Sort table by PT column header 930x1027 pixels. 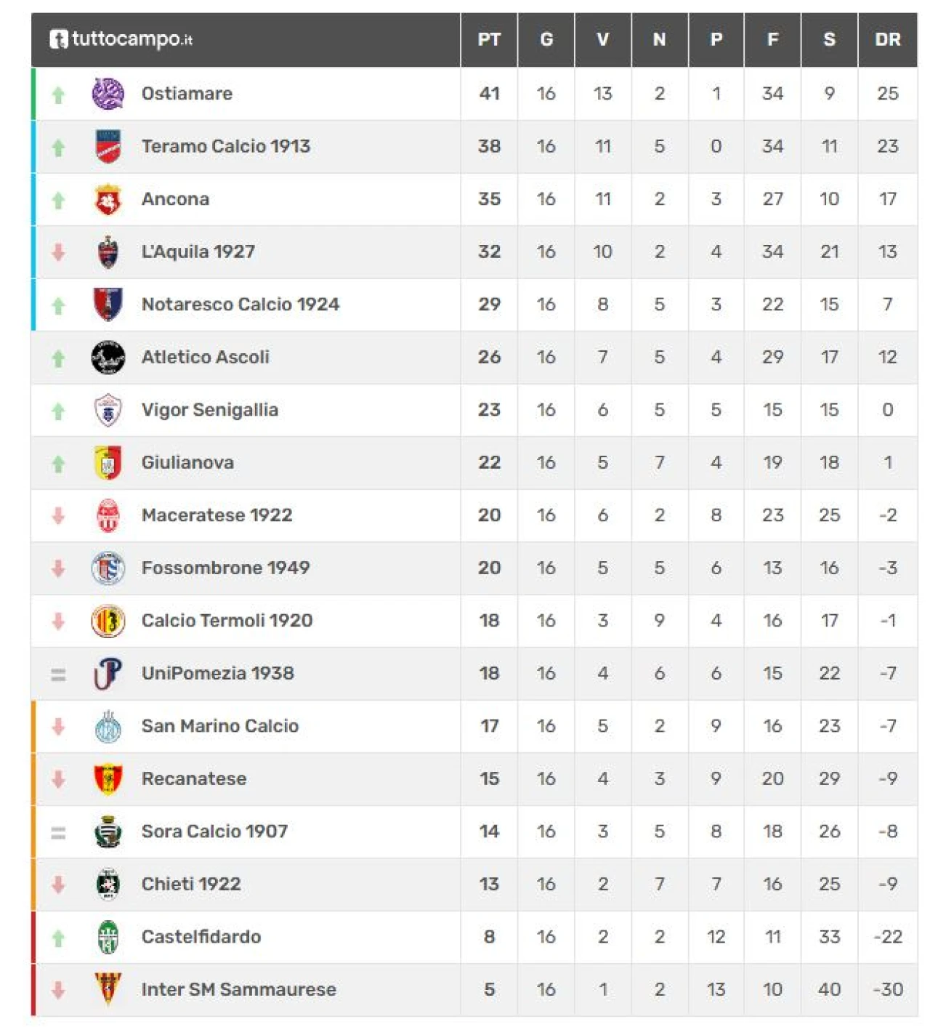click(489, 40)
